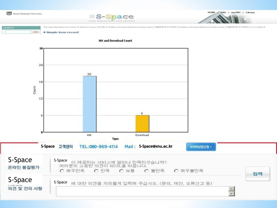
Task: Click the Hit and Download Count title
Action: tap(115, 41)
